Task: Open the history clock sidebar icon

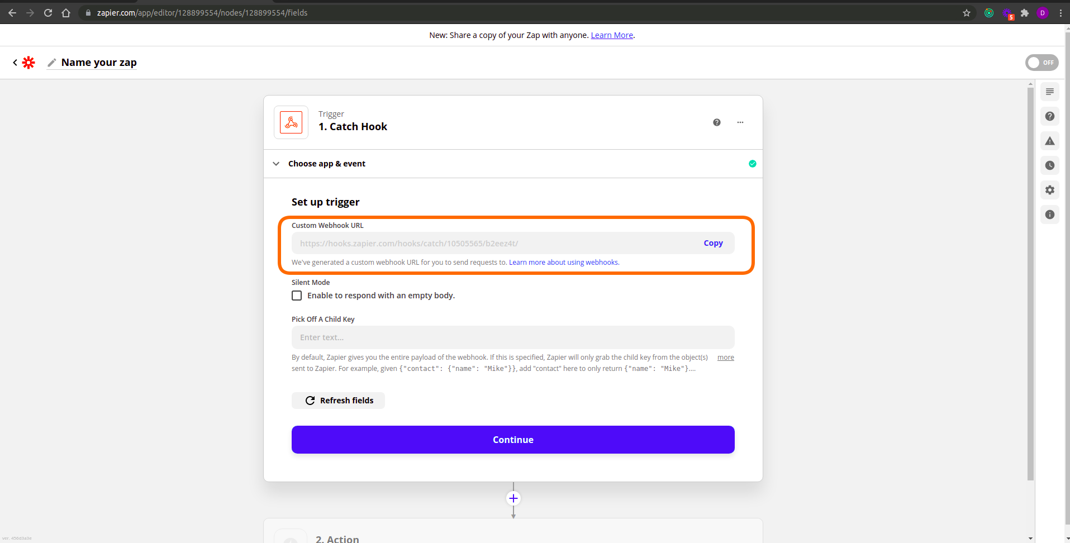Action: click(x=1050, y=165)
